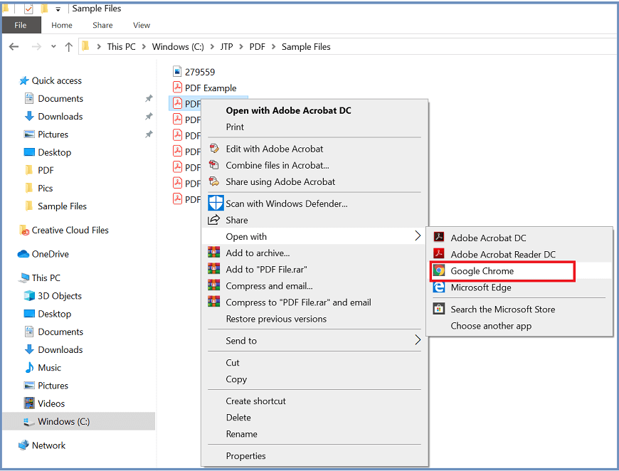
Task: Click the pin icon beside Downloads in Quick access
Action: 149,116
